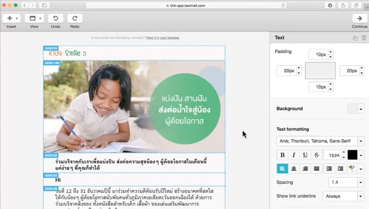
Task: Click the Continue arrow button
Action: (x=360, y=18)
